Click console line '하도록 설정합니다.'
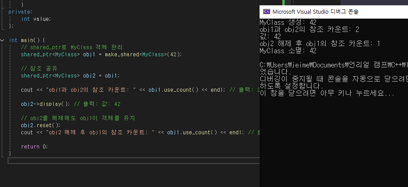 292,86
